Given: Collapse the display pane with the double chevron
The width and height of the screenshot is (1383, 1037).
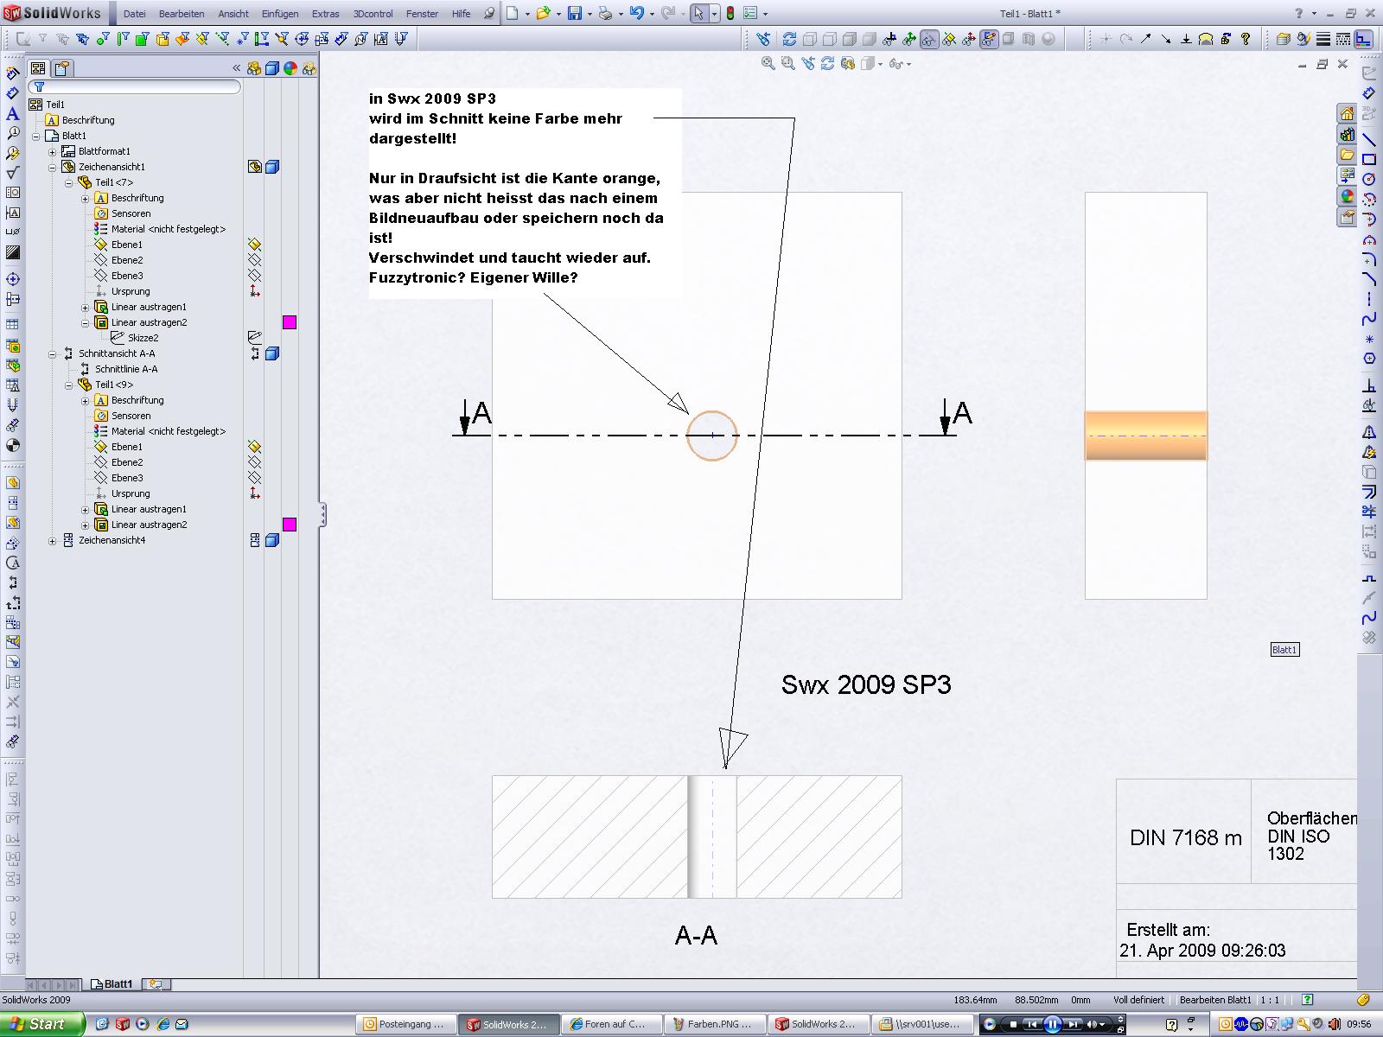Looking at the screenshot, I should click(x=236, y=68).
